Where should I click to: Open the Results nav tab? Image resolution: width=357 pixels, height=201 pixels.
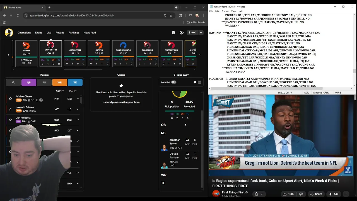[x=60, y=33]
